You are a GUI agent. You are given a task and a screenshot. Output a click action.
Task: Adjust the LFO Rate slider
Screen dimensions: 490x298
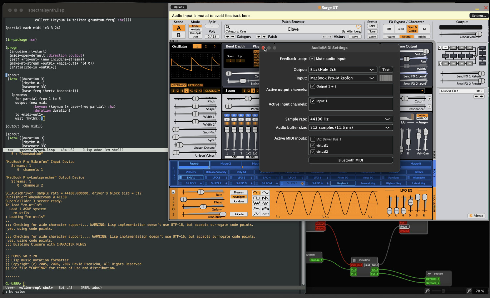tap(202, 192)
